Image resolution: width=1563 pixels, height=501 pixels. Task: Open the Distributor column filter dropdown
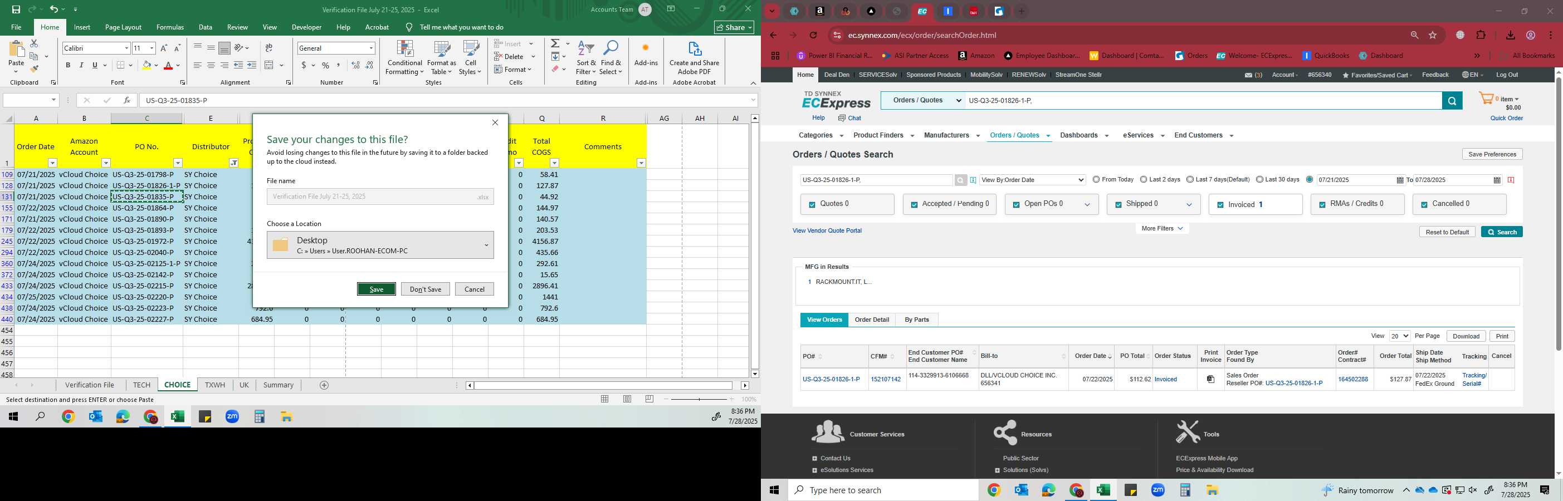[233, 163]
